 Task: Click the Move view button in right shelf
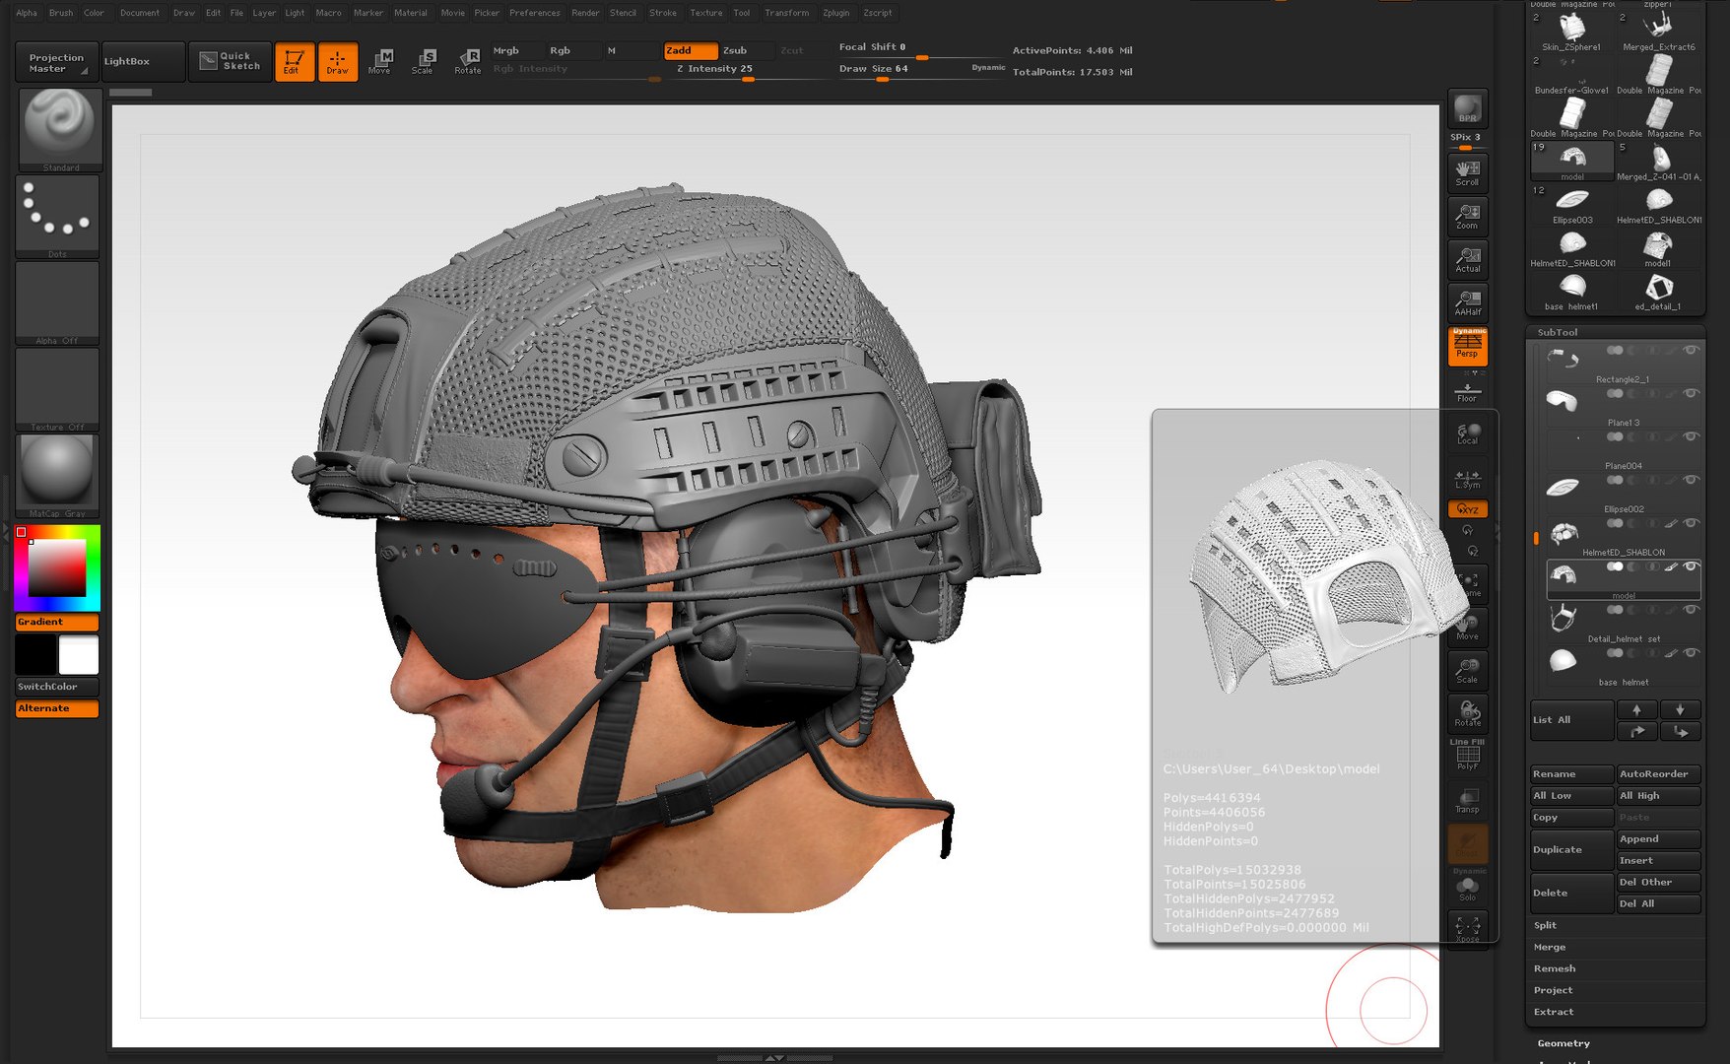pyautogui.click(x=1467, y=627)
